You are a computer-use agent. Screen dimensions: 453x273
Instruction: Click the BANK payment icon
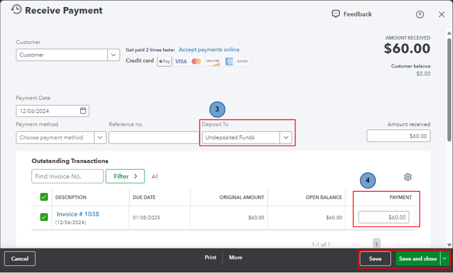coord(242,61)
